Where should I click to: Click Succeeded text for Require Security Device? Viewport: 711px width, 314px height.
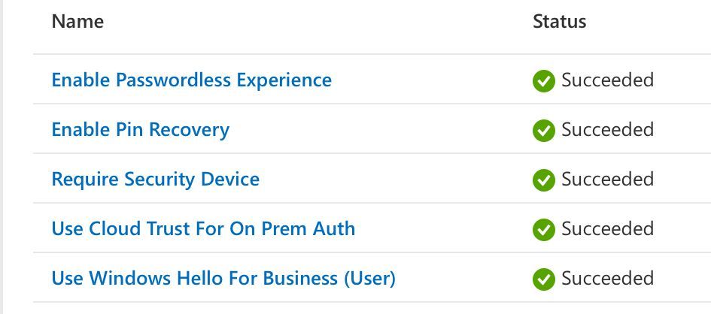(608, 180)
